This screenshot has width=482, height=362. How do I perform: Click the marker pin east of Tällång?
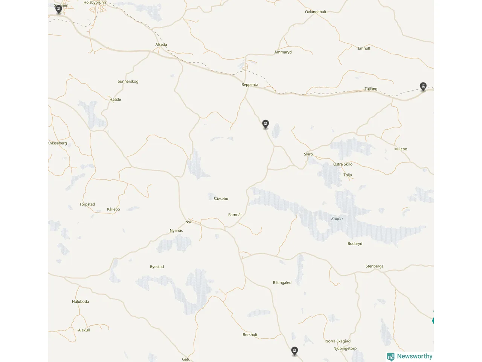(423, 87)
